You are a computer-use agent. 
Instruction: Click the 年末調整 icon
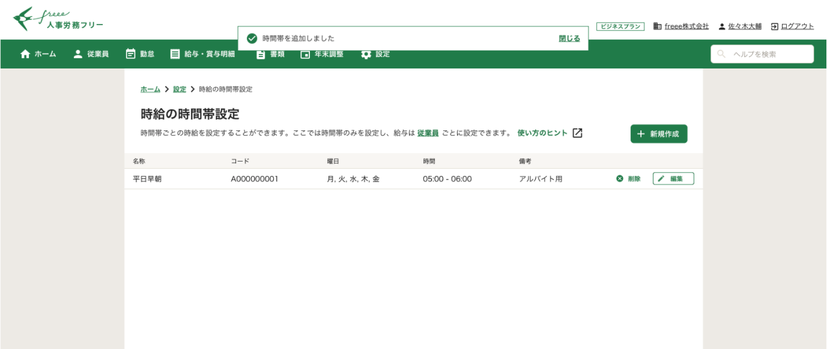coord(304,53)
